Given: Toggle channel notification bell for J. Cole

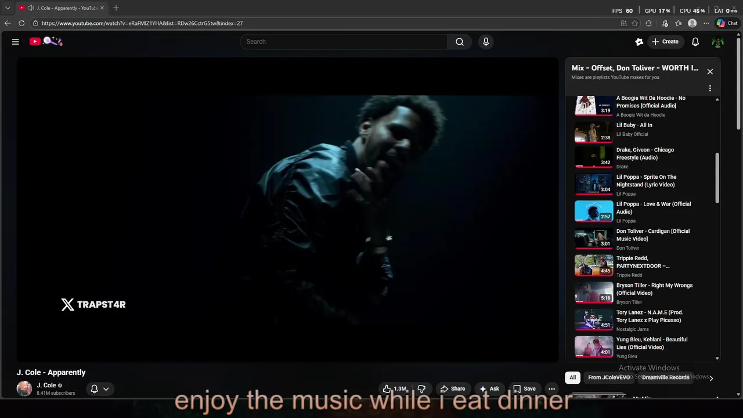Looking at the screenshot, I should tap(95, 389).
